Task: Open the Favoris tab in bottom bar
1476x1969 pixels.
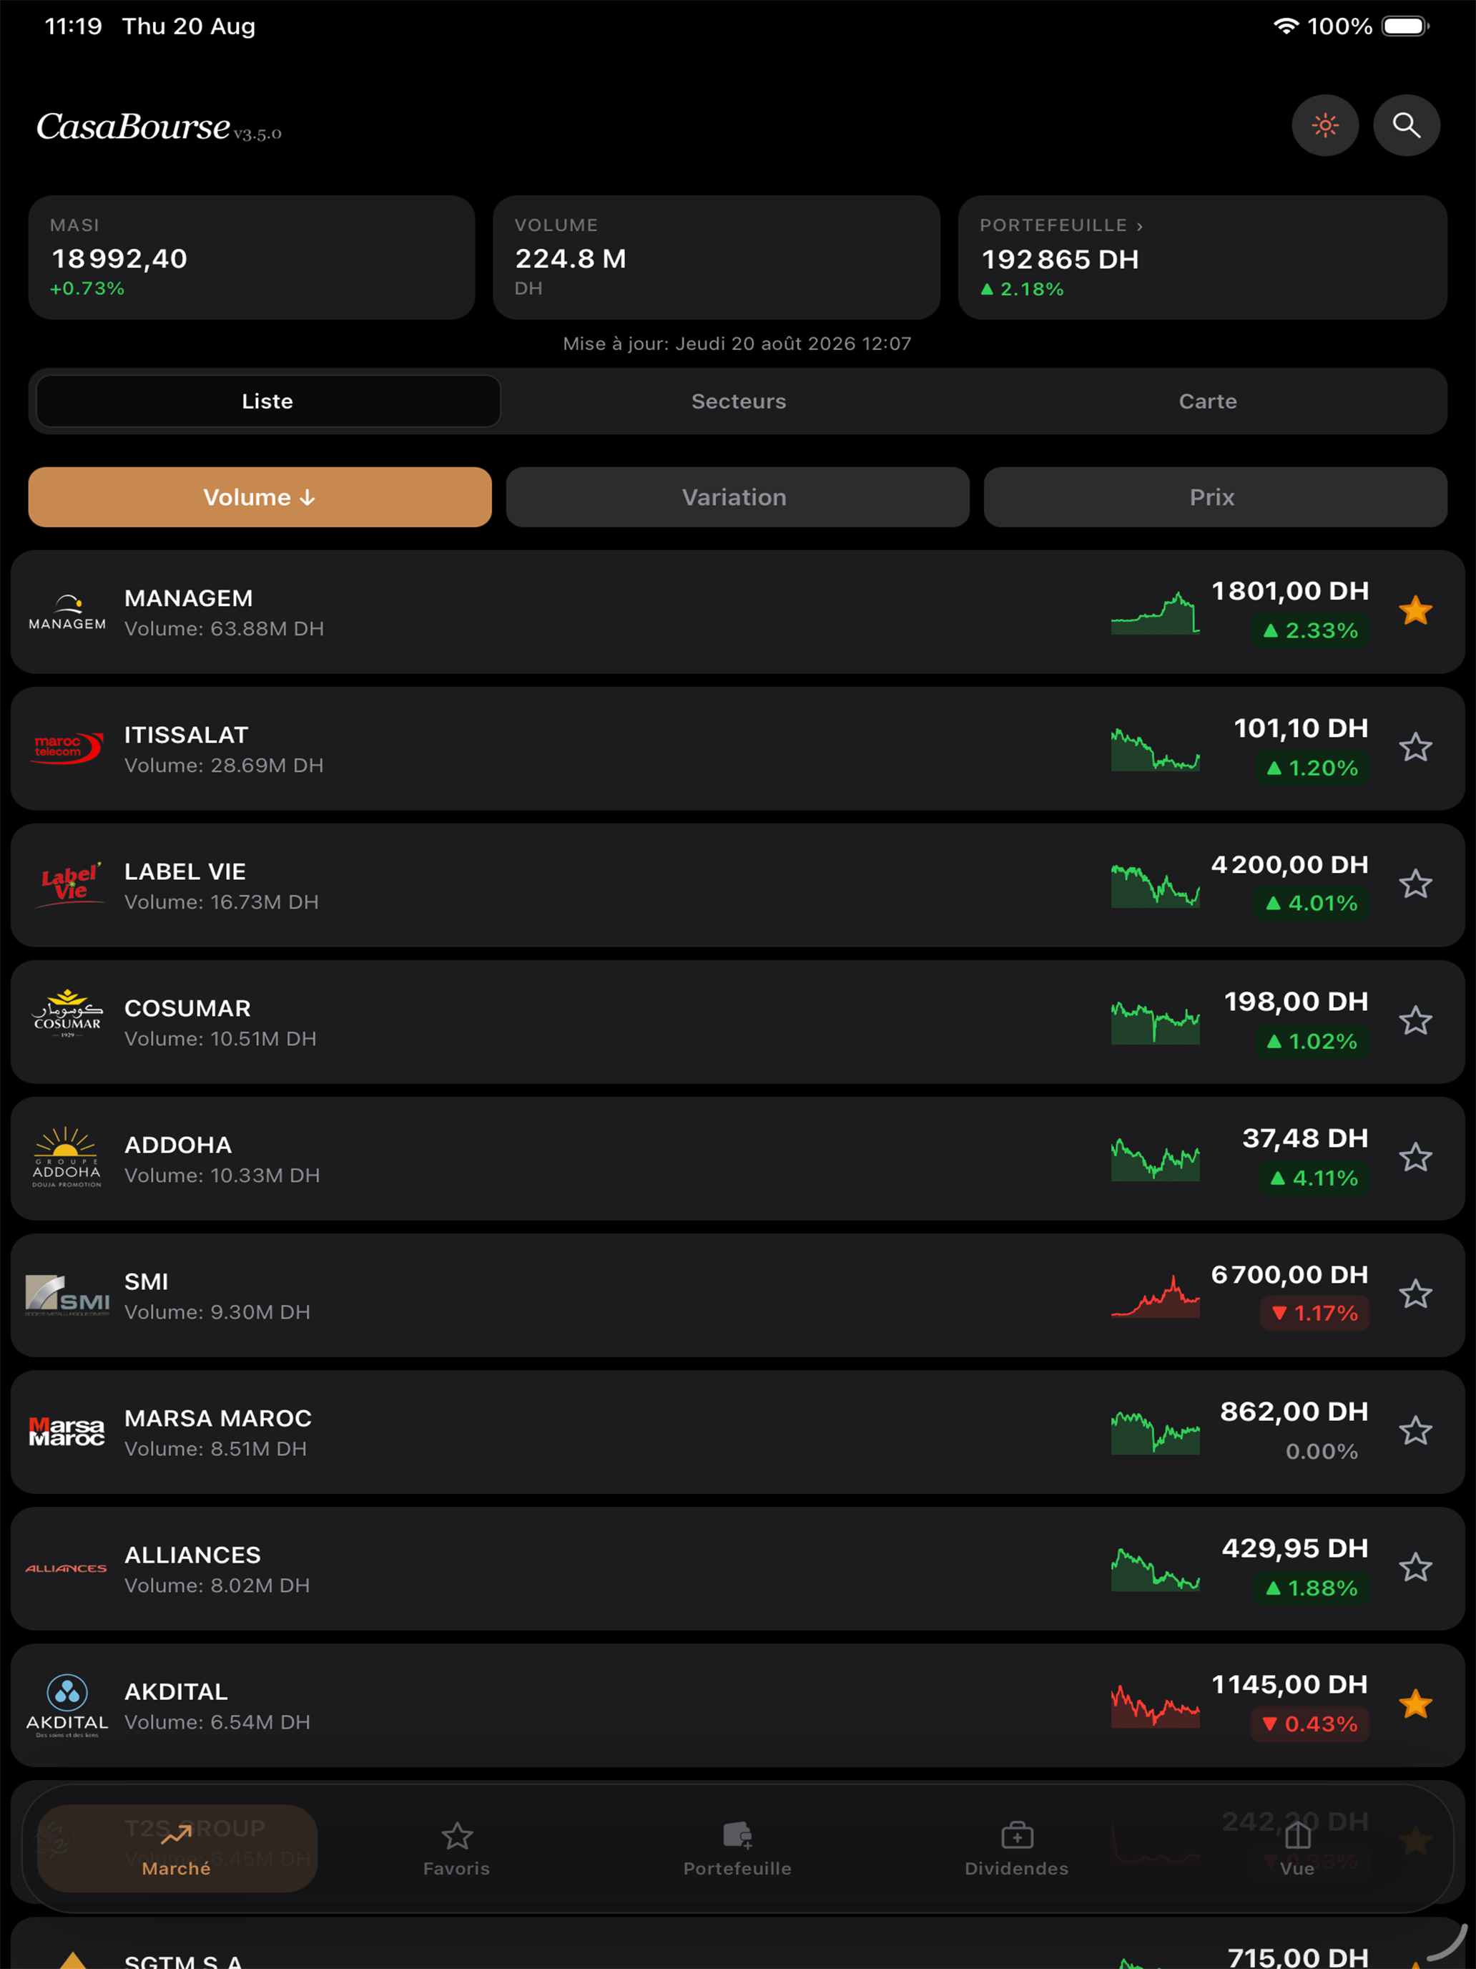Action: 456,1848
